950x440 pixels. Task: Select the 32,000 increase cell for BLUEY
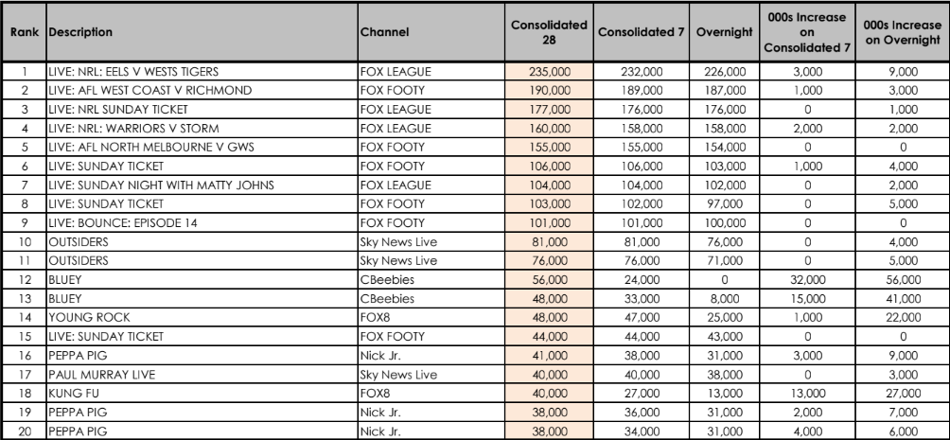[x=807, y=280]
